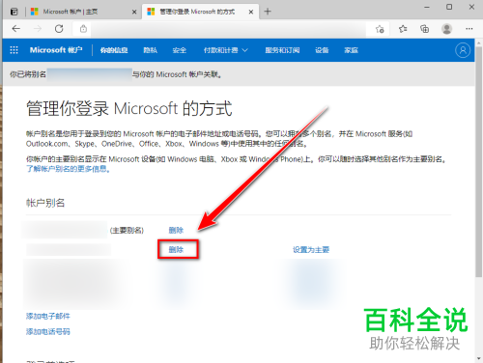Click the lock site-info icon
The width and height of the screenshot is (483, 363).
tap(83, 29)
